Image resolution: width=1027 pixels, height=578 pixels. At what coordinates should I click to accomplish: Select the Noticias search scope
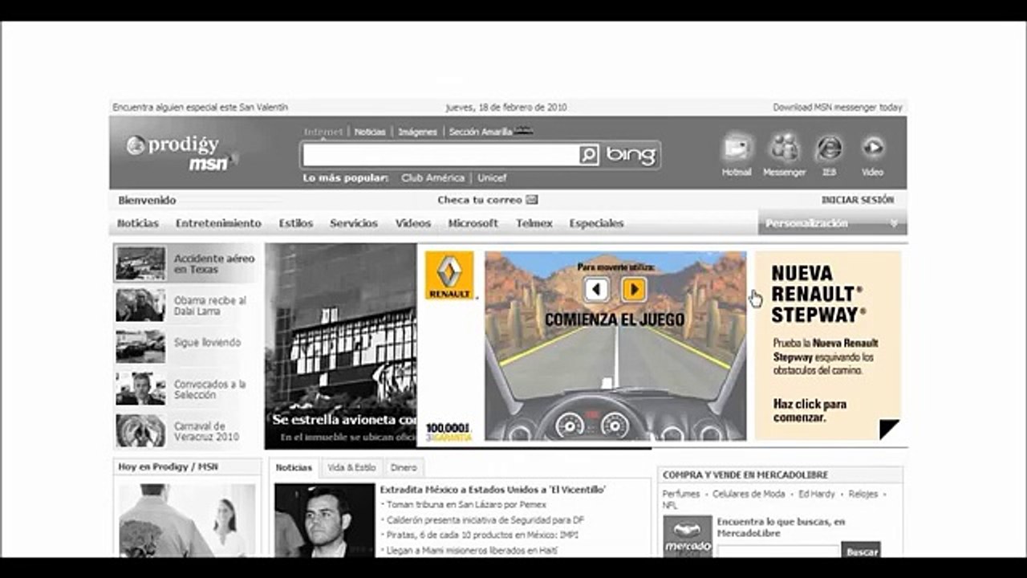point(370,132)
